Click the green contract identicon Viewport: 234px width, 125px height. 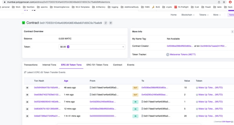(24, 23)
